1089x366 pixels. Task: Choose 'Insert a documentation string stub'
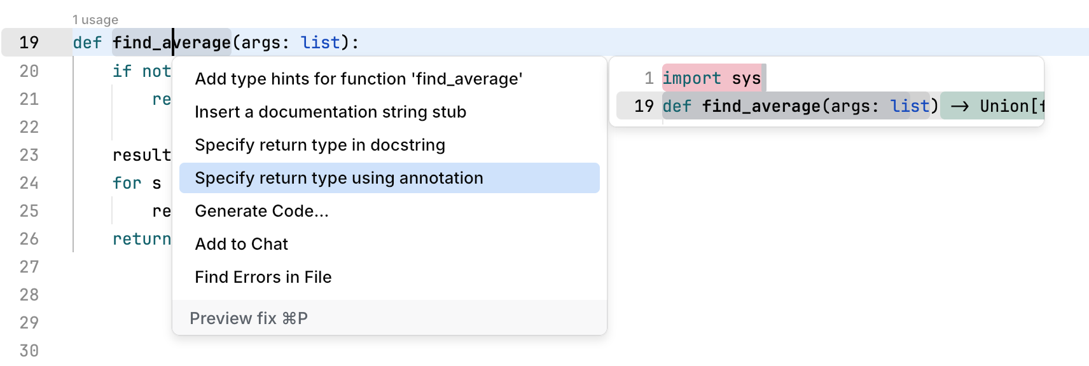pyautogui.click(x=331, y=112)
